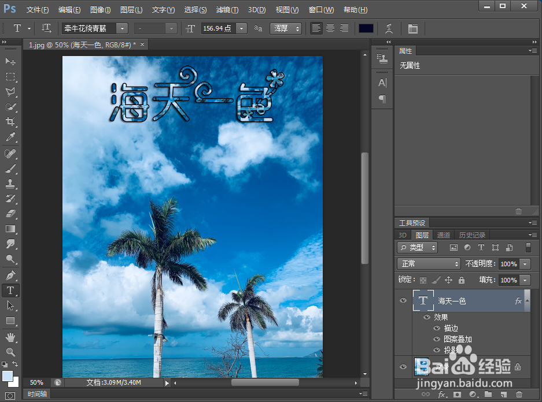Open the Paragraph panel via the ¶ icon
The width and height of the screenshot is (542, 402).
(382, 99)
